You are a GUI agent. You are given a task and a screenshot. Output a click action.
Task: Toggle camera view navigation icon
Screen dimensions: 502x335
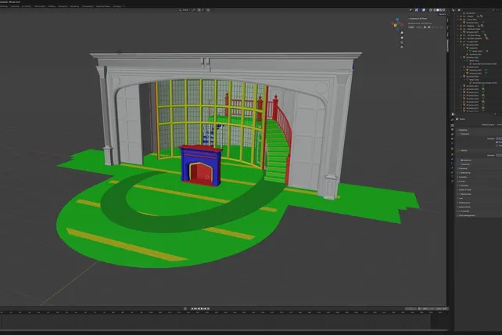click(x=402, y=42)
